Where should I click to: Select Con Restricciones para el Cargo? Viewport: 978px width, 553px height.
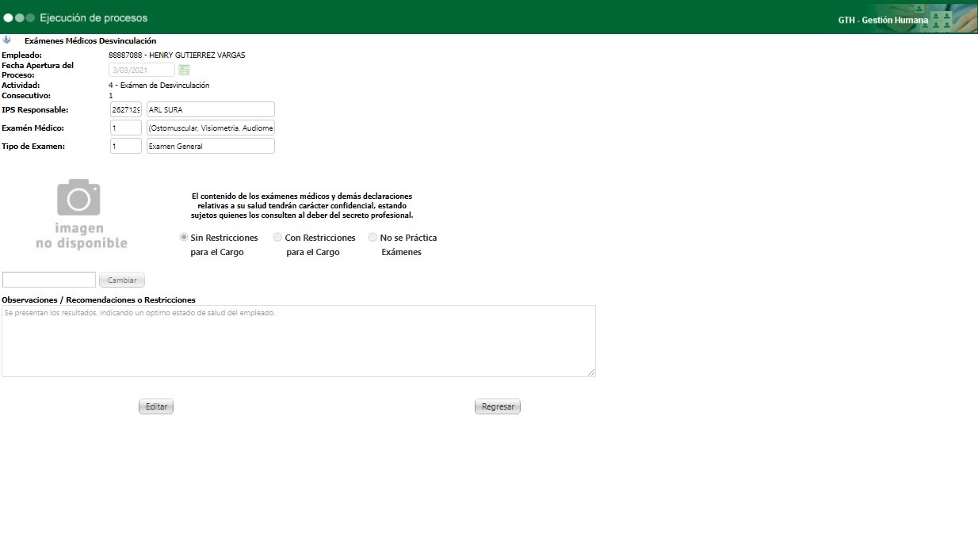(x=277, y=237)
